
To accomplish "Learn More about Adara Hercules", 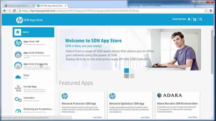I will 193,117.
